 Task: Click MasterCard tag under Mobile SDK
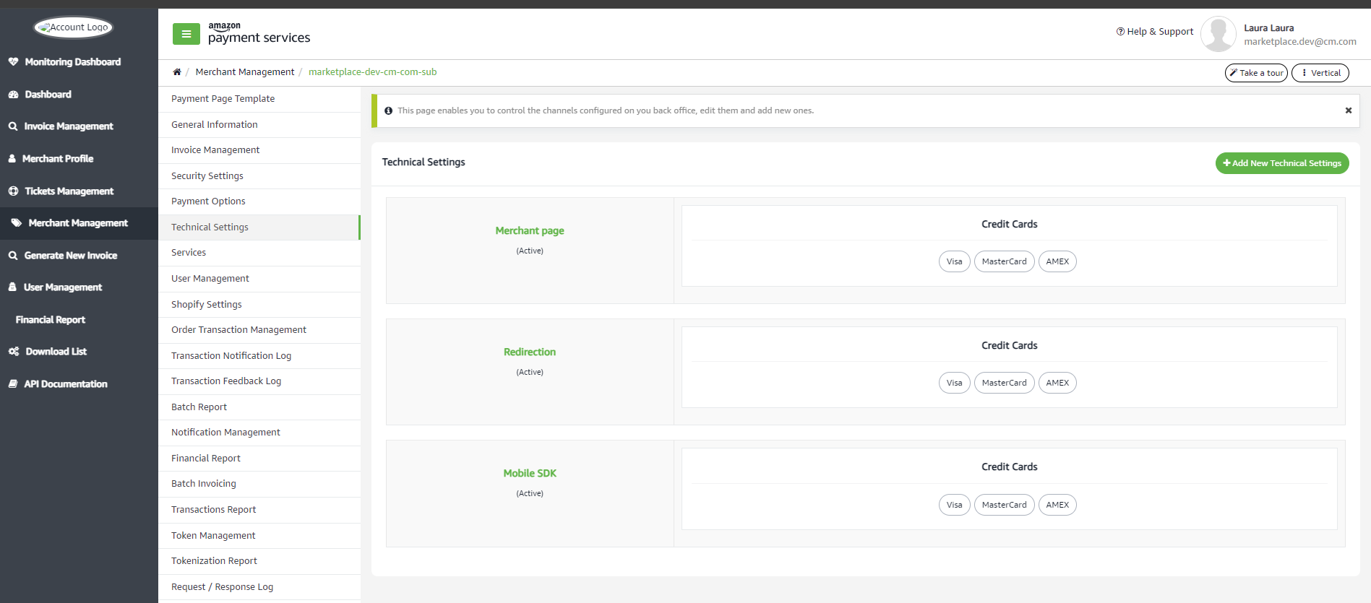1005,505
